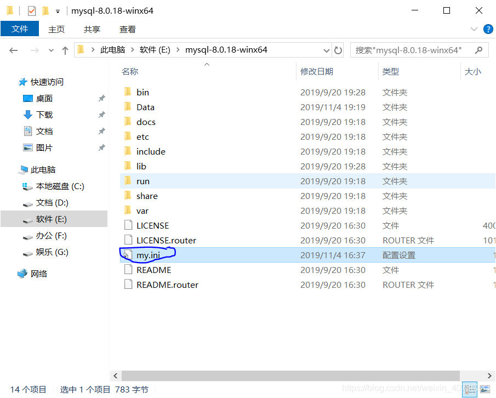This screenshot has width=496, height=398.
Task: Sort by the 修改日期 column header
Action: click(x=317, y=71)
